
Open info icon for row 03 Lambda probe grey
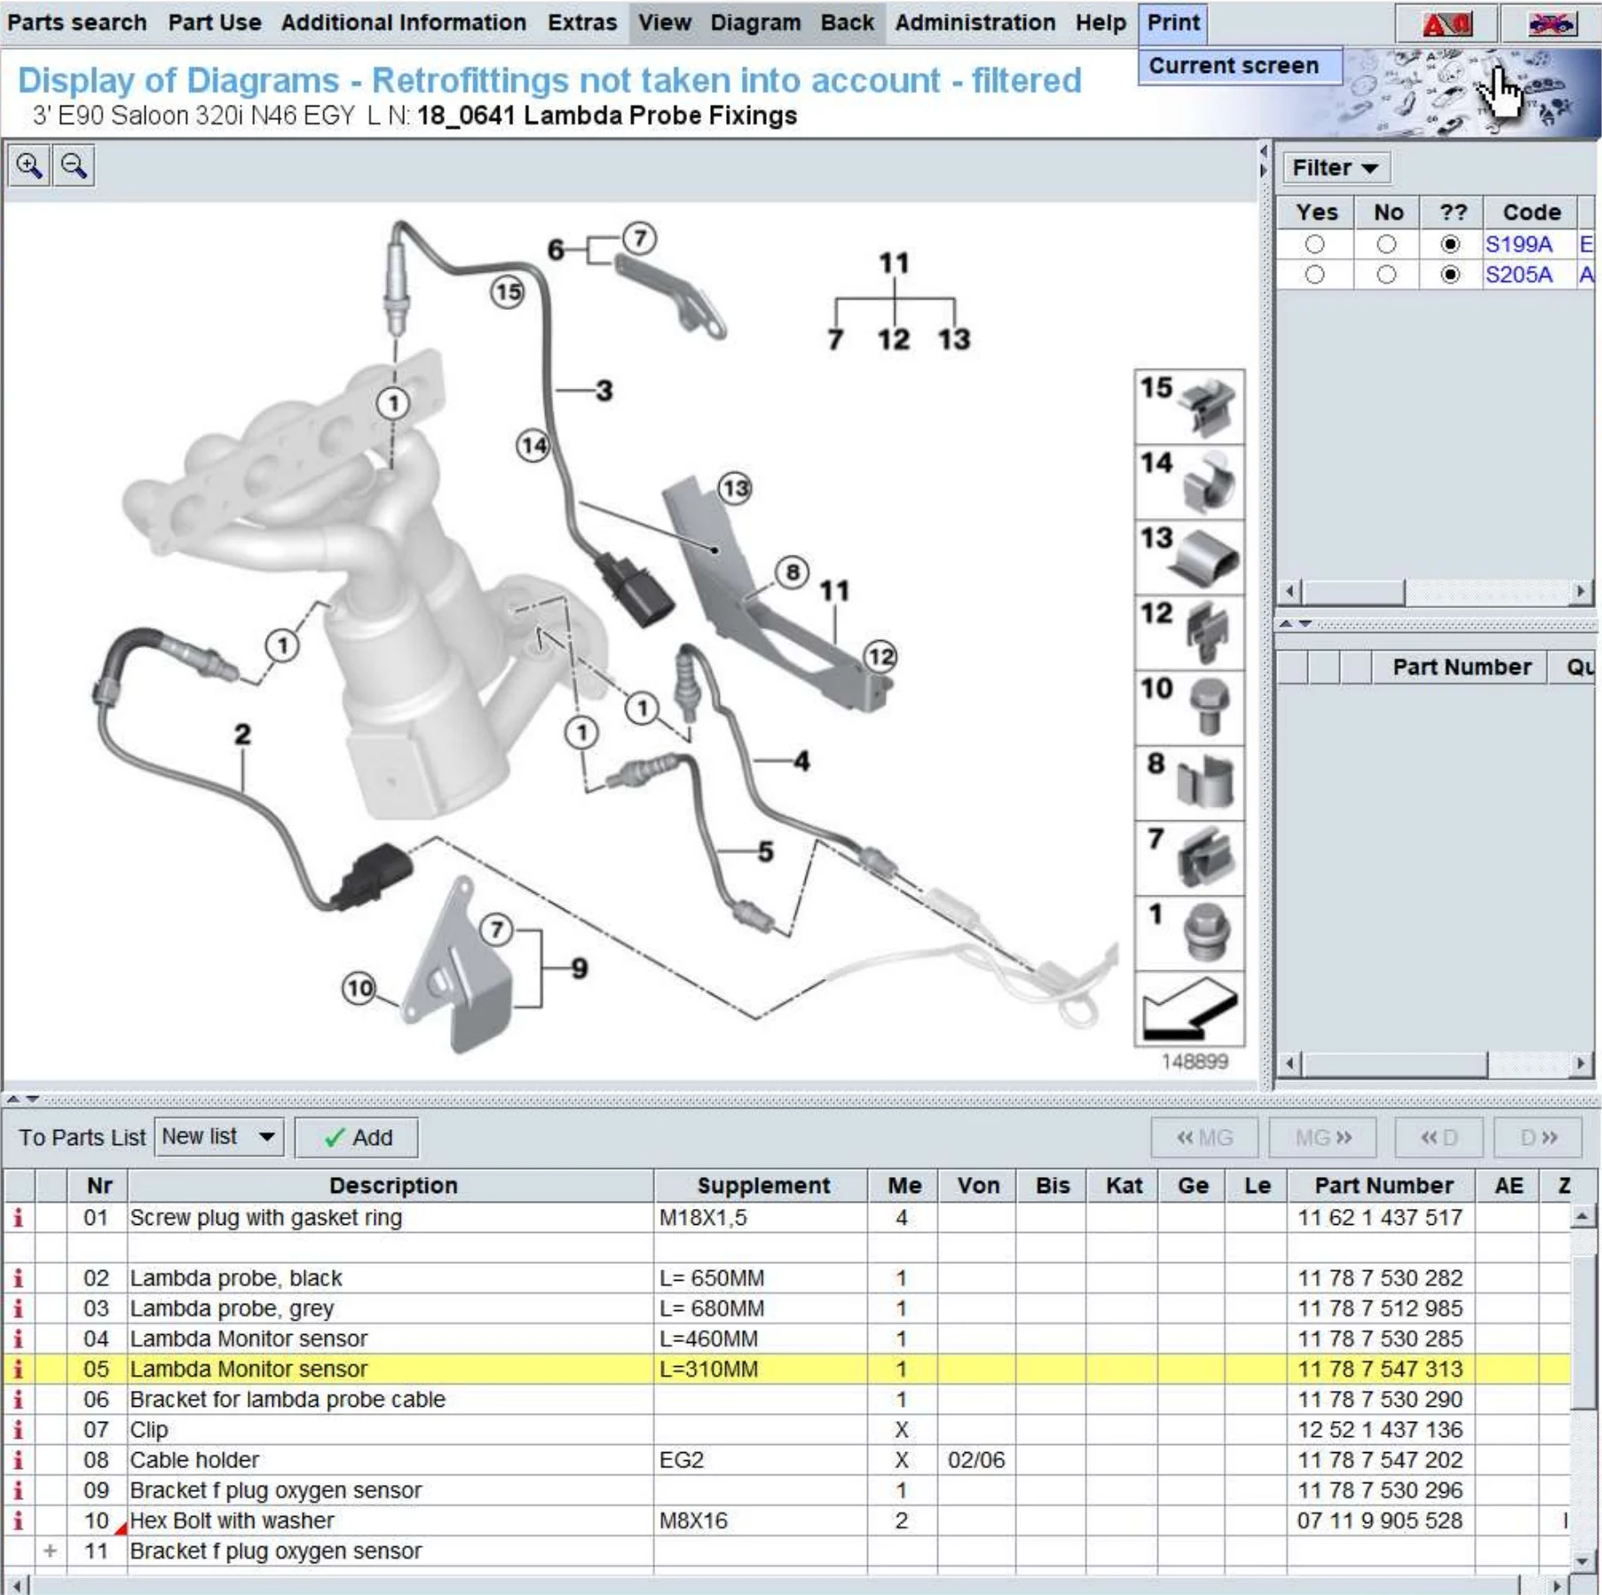[18, 1308]
